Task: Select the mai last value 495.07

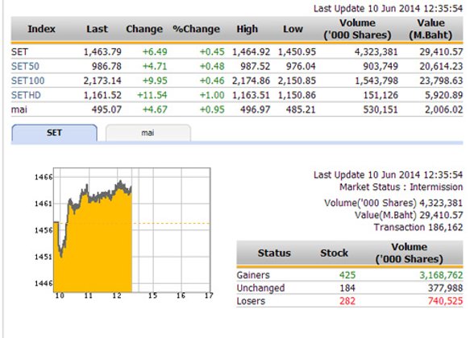Action: [x=106, y=109]
